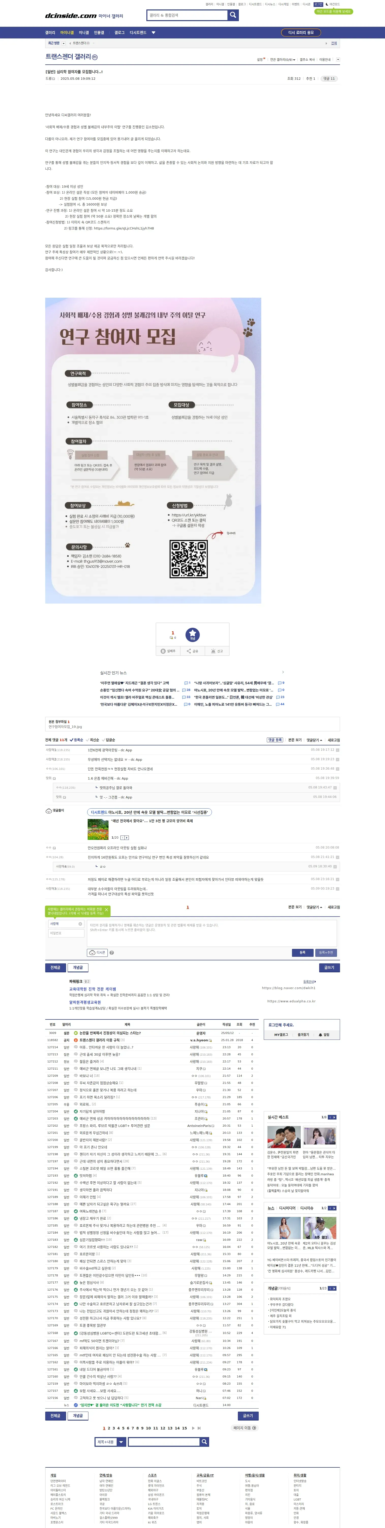Open the 디시콘 emoticon picker
Viewport: 385px width, 1528px height.
tap(97, 953)
